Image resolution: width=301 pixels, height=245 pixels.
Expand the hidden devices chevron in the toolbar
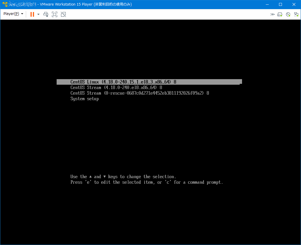273,14
